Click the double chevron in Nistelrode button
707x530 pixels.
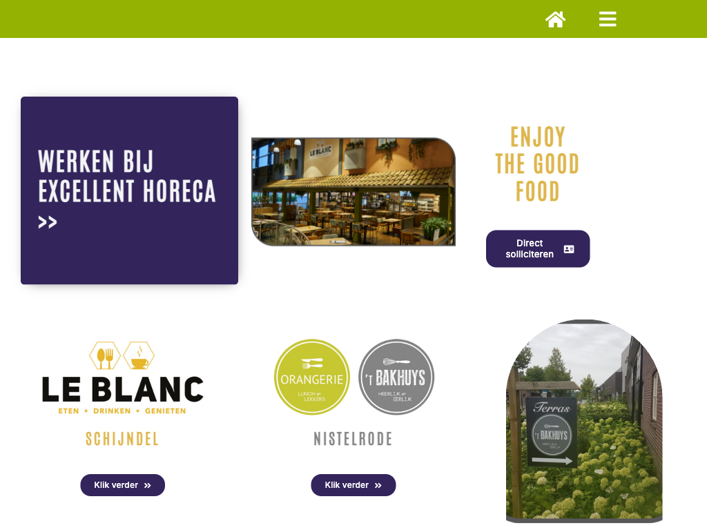coord(378,485)
